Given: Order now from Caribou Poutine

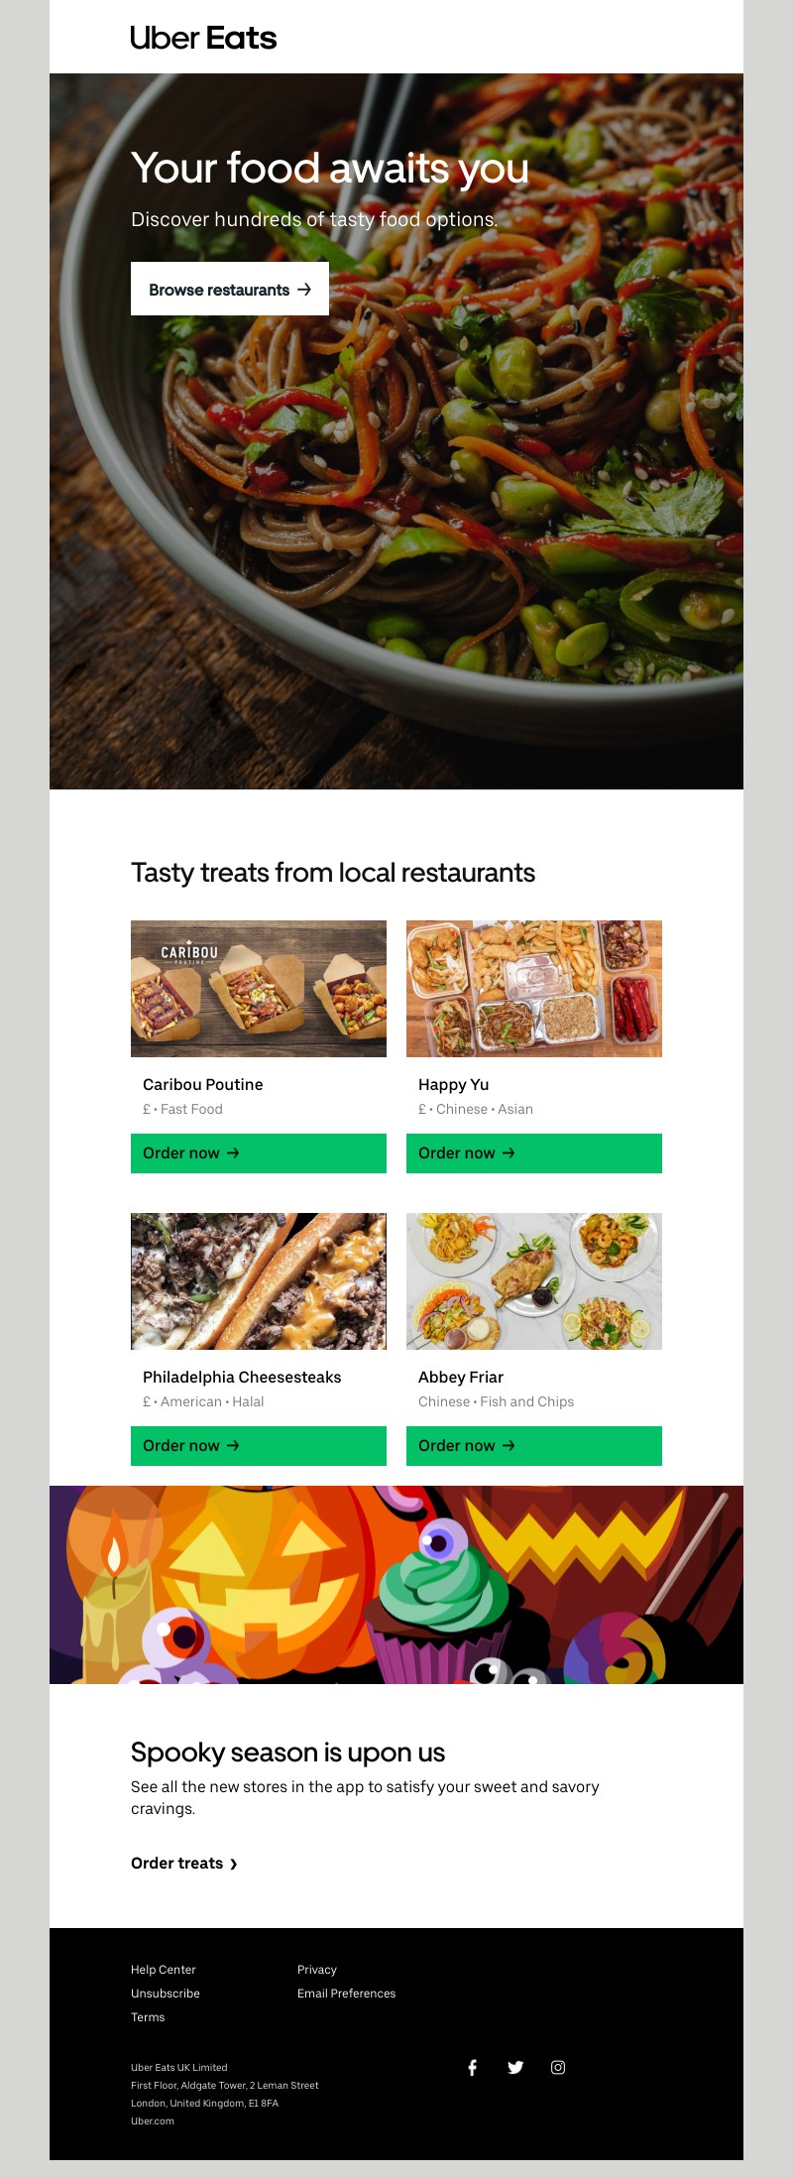Looking at the screenshot, I should tap(259, 1152).
